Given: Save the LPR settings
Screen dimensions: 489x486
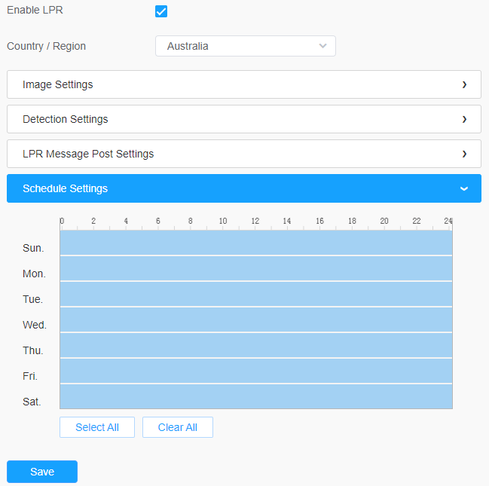Looking at the screenshot, I should point(42,472).
